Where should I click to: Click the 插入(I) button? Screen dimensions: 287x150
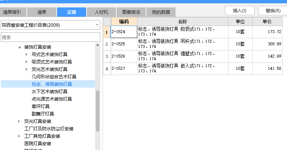tap(240, 11)
